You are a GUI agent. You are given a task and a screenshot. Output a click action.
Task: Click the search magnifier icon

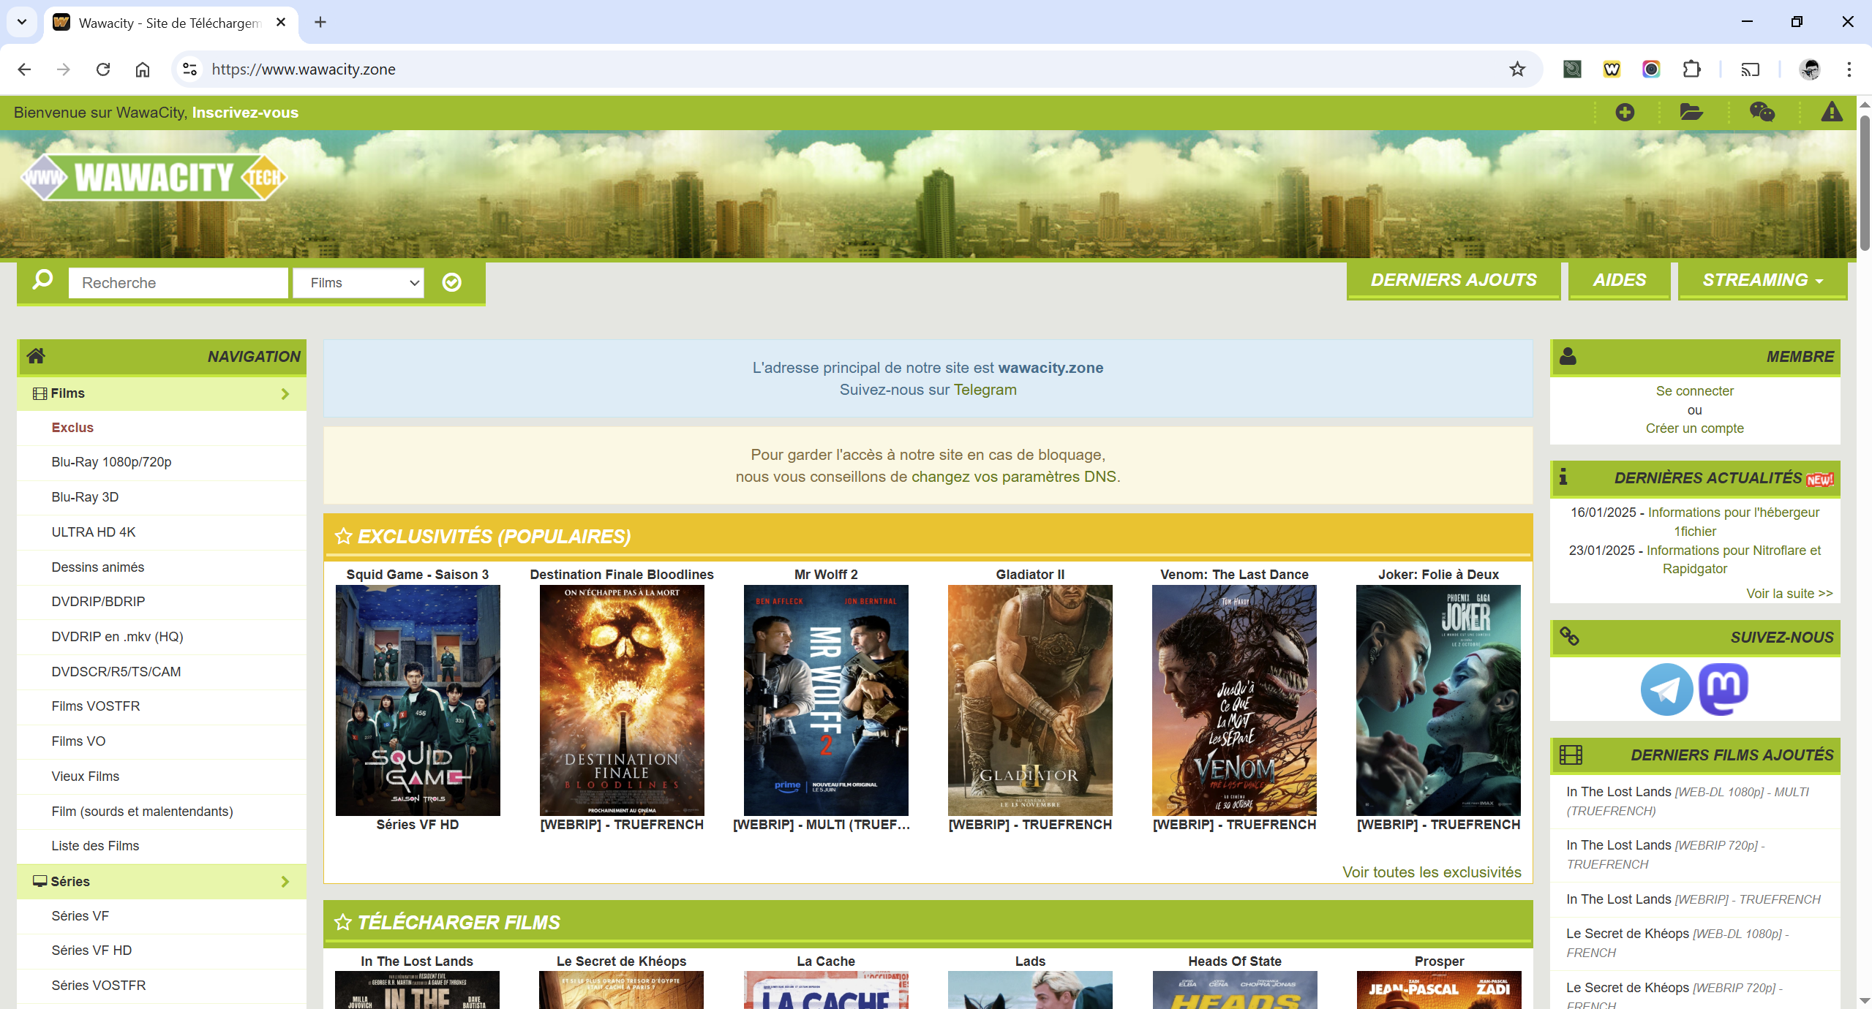pyautogui.click(x=42, y=281)
